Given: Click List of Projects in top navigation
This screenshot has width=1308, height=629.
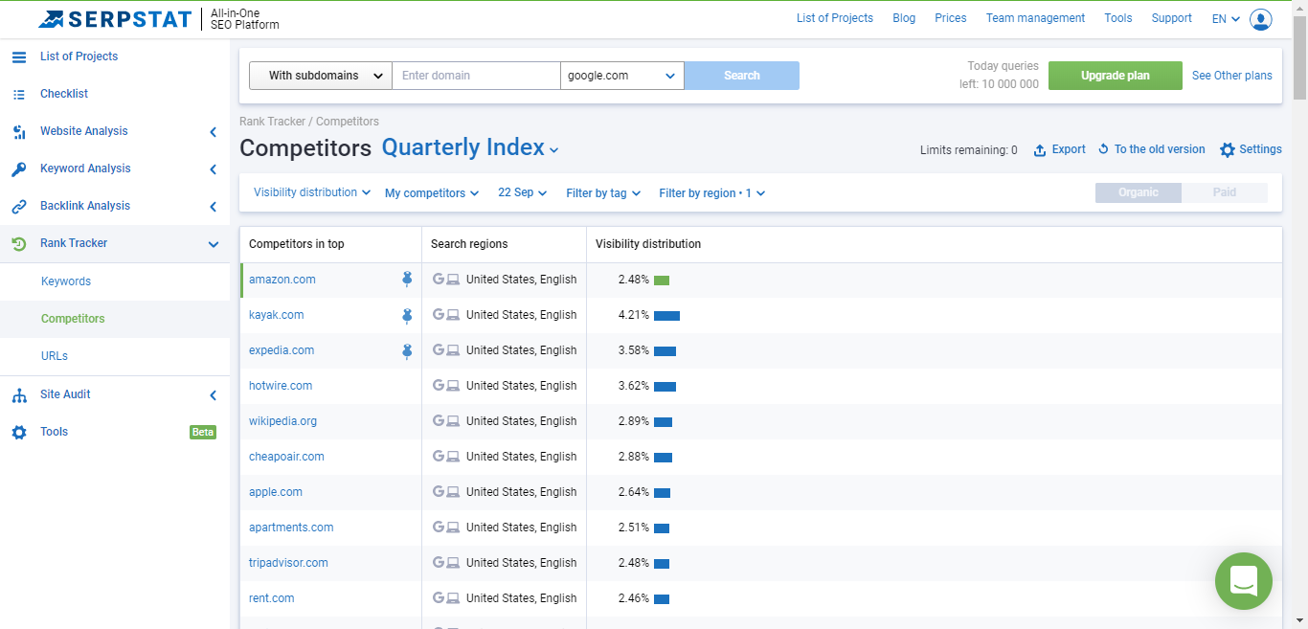Looking at the screenshot, I should click(835, 18).
